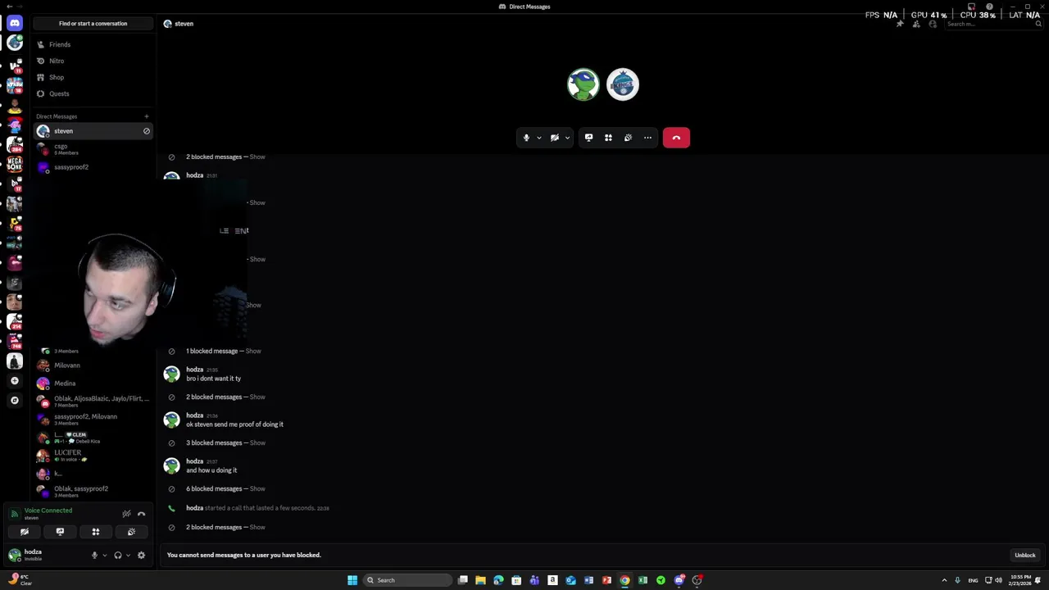Open User Settings gear

(x=141, y=556)
